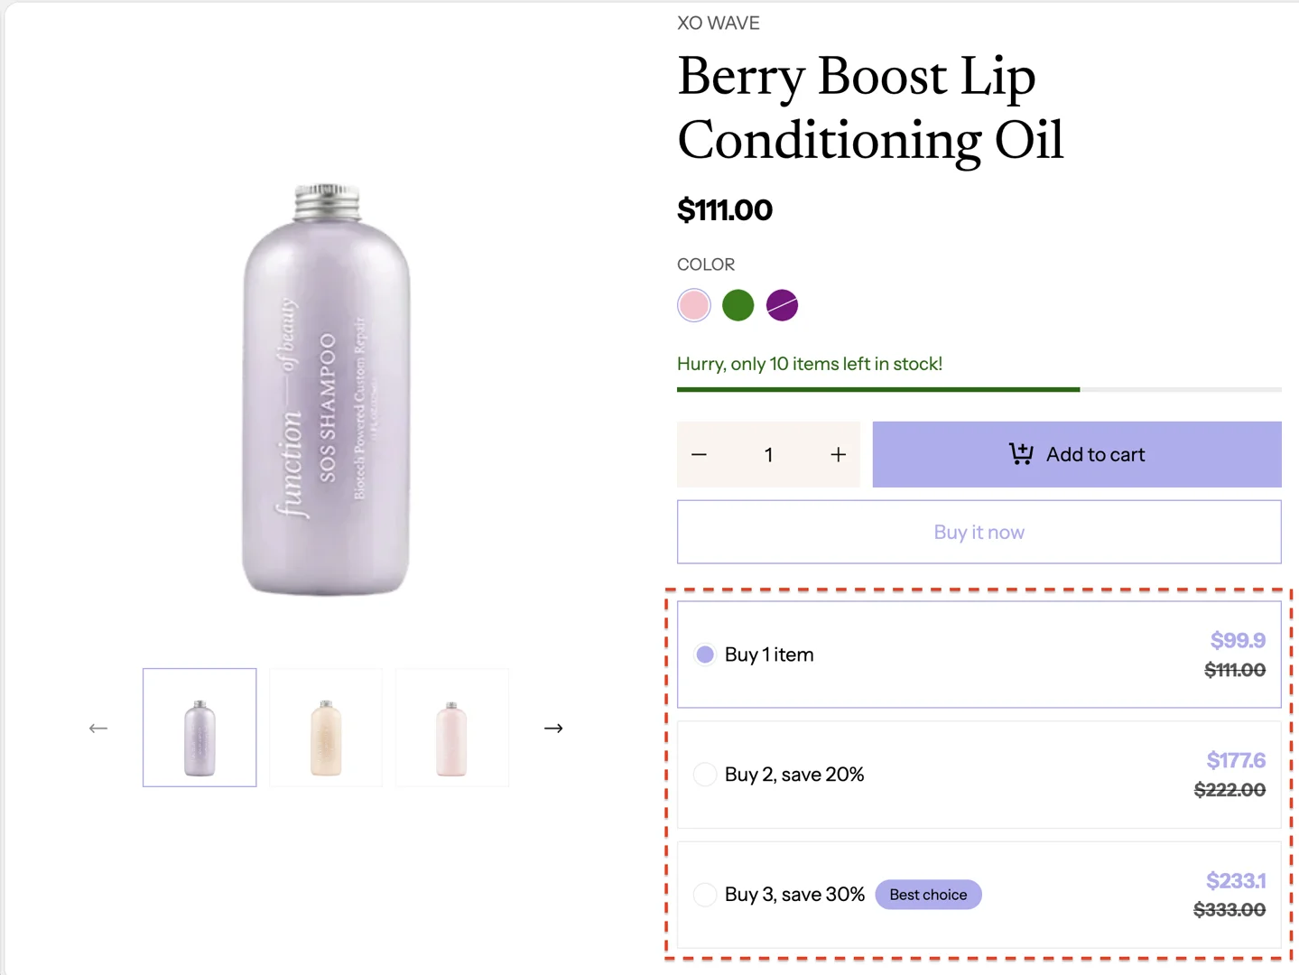The width and height of the screenshot is (1299, 975).
Task: Choose the green color swatch
Action: tap(738, 305)
